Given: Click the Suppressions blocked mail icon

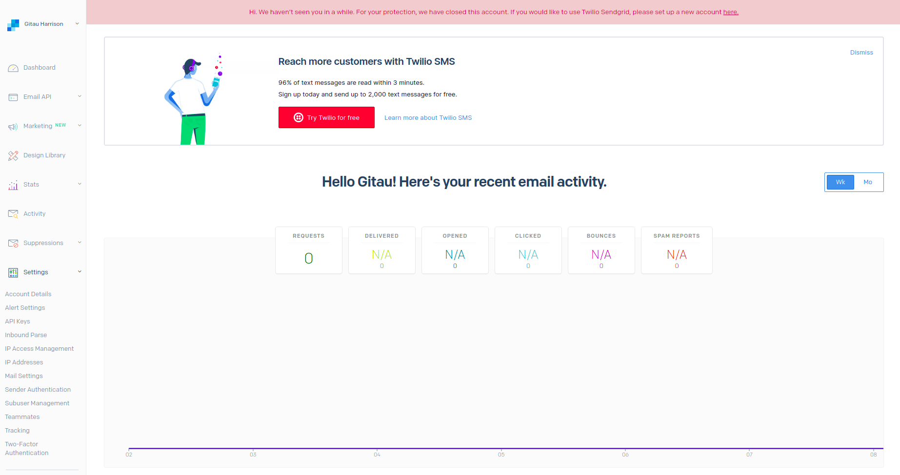Looking at the screenshot, I should [13, 243].
